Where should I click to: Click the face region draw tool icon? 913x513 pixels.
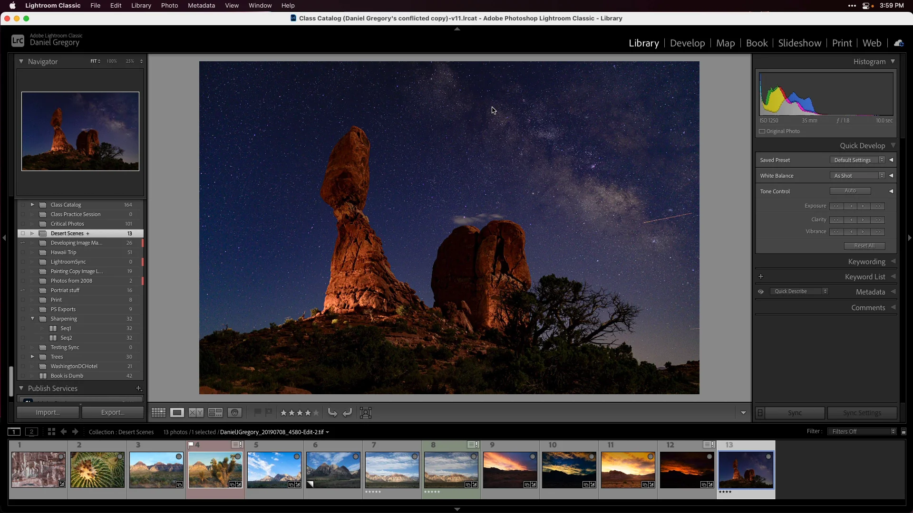[366, 413]
